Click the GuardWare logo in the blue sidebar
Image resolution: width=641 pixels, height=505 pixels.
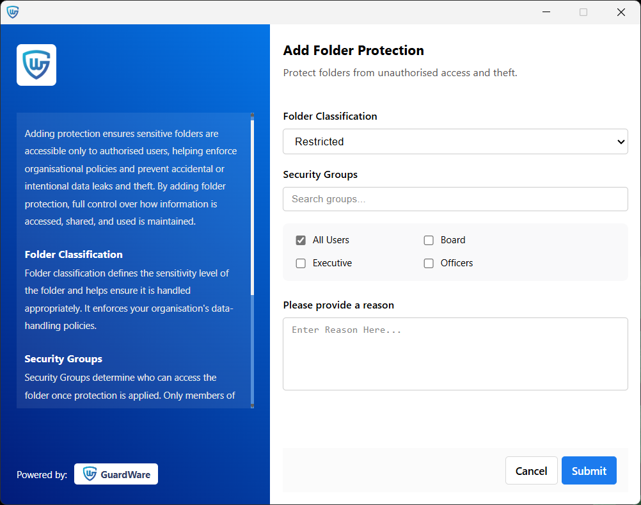pyautogui.click(x=36, y=65)
